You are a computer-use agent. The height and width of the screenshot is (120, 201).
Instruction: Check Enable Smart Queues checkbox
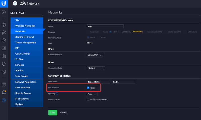pyautogui.click(x=88, y=99)
